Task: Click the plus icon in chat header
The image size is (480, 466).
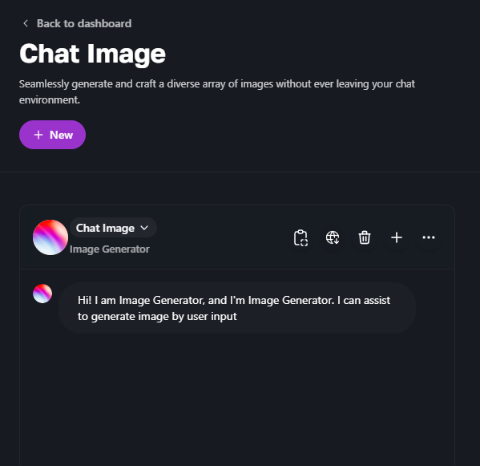Action: click(x=397, y=237)
